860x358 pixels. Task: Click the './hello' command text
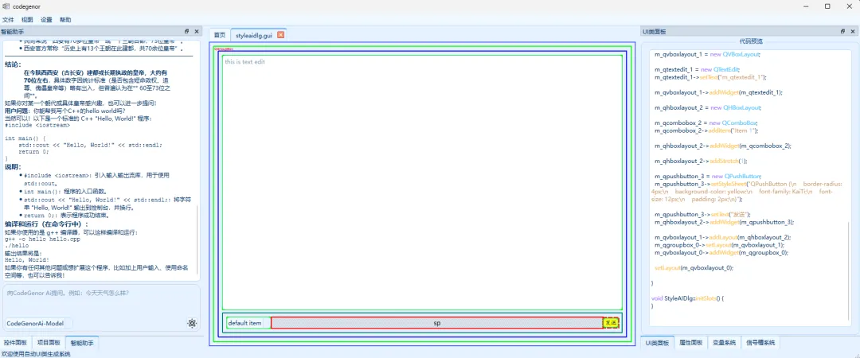17,246
